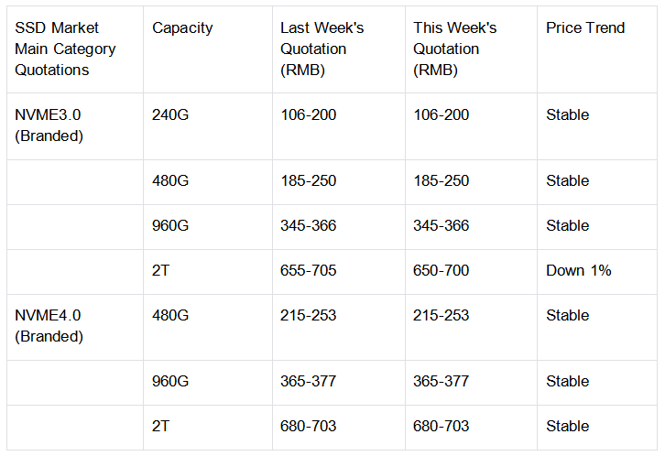Viewport: 665px width, 456px height.
Task: Click this week's "365-377" quotation cell
Action: click(441, 382)
